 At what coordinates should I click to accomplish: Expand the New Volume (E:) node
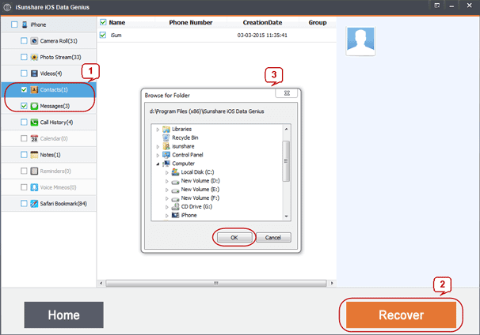(x=167, y=190)
